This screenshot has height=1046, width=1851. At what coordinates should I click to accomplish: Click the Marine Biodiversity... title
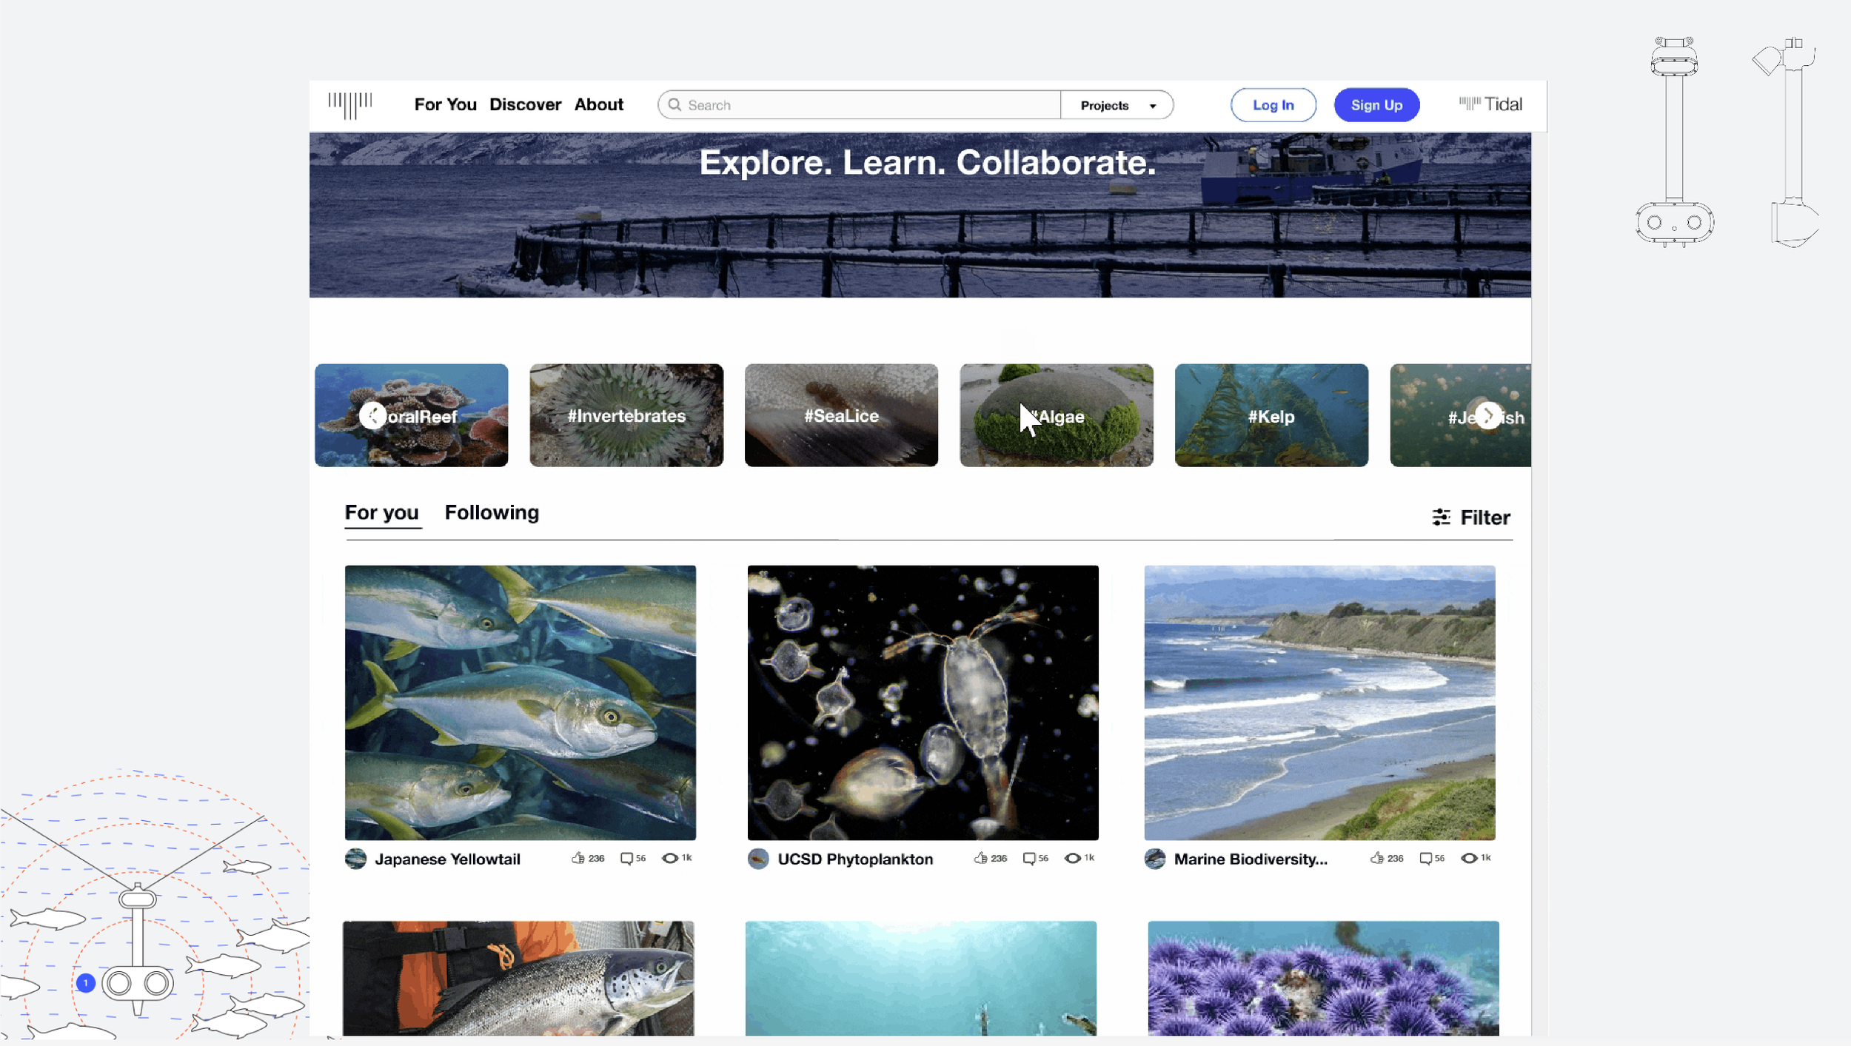(1251, 859)
